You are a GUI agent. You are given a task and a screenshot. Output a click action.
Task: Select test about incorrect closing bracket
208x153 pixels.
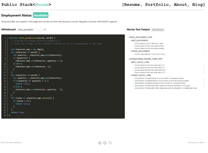[162, 81]
